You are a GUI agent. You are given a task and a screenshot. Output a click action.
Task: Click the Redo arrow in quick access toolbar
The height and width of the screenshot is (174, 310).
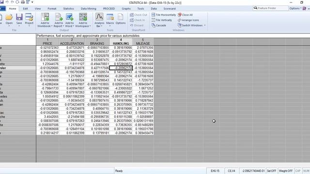click(x=12, y=2)
